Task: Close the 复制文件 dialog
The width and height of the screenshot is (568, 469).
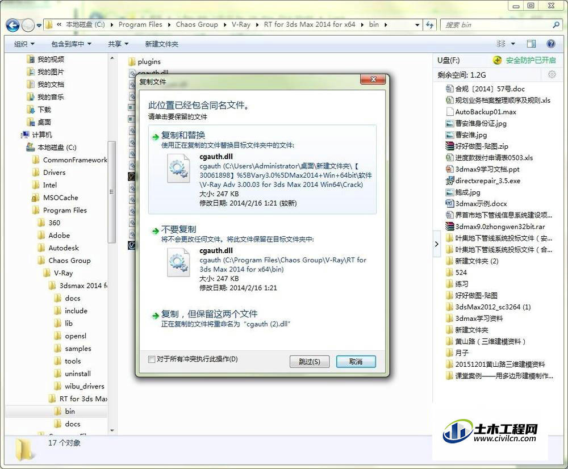Action: (x=373, y=79)
